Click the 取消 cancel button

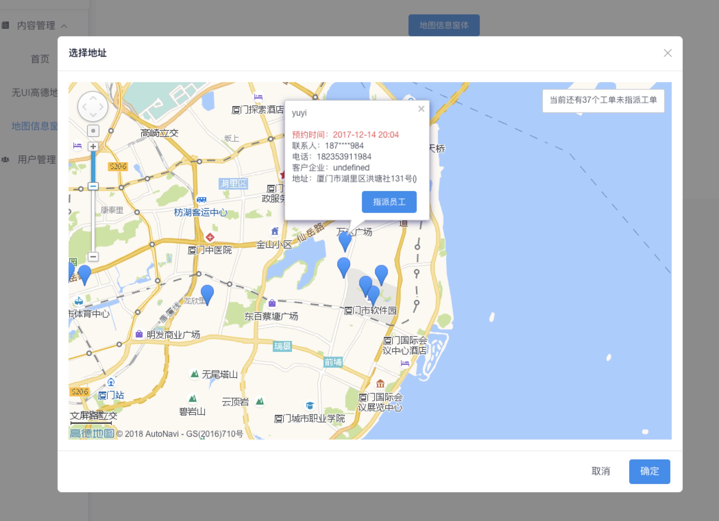click(x=600, y=471)
